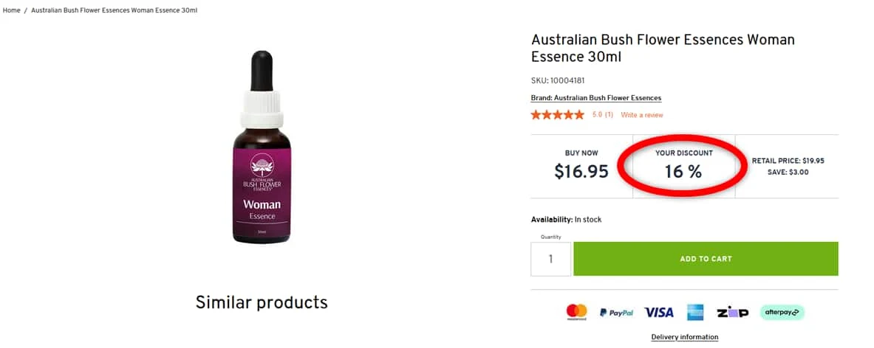Click the Woman Essence bottle image
874x348 pixels.
pos(262,147)
